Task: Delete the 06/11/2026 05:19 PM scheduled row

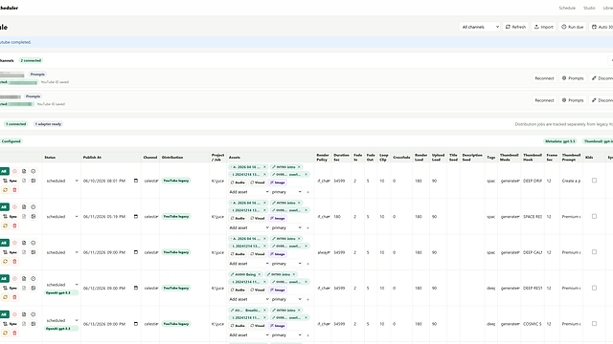Action: [15, 226]
